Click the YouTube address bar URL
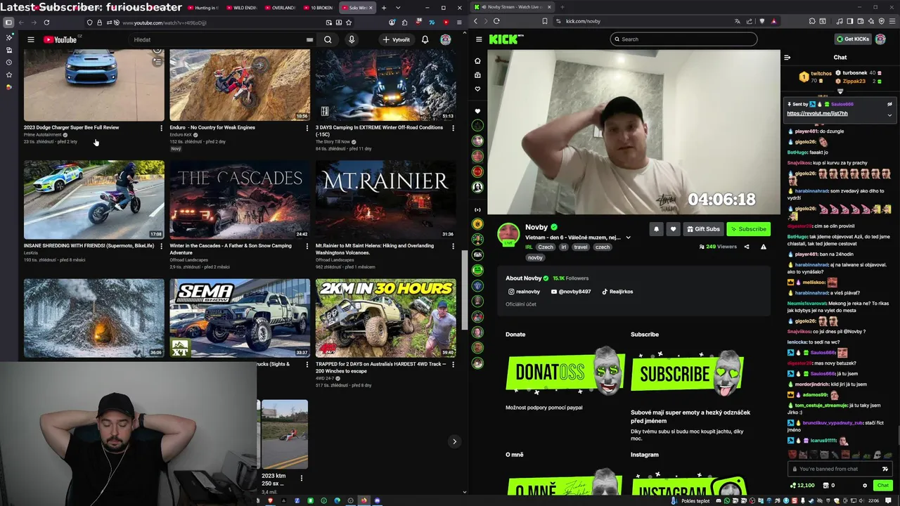900x506 pixels. (x=164, y=22)
